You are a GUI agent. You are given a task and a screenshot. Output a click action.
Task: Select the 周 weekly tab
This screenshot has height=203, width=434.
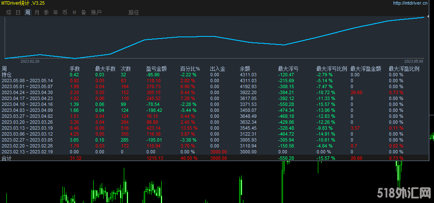27,12
